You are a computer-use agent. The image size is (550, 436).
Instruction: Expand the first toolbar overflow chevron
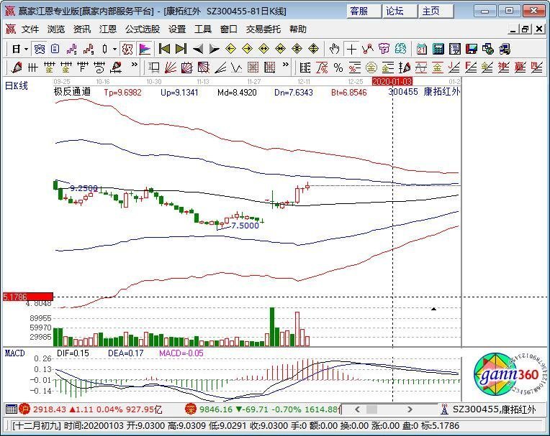[135, 65]
